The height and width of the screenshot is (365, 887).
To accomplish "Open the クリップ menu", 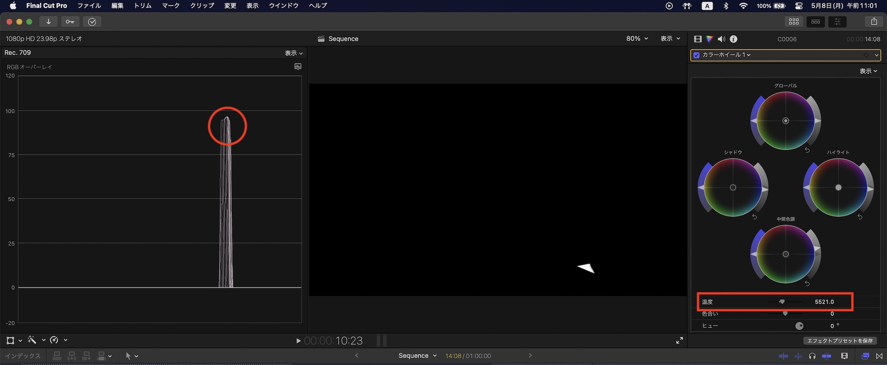I will click(x=202, y=6).
